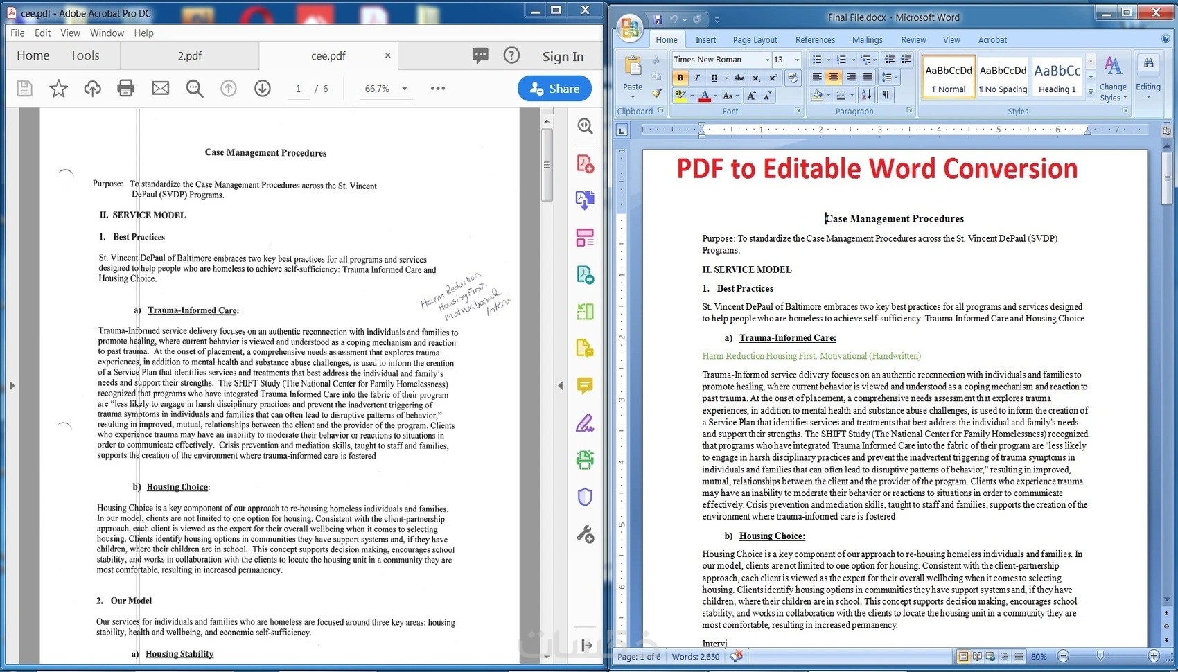Open Create PDF tool in Acrobat sidebar
This screenshot has height=672, width=1178.
[585, 164]
